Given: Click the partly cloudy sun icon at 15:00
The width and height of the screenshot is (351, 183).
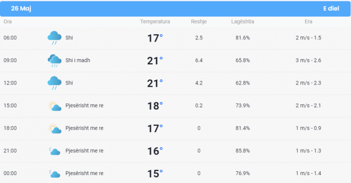Looking at the screenshot, I should point(55,106).
